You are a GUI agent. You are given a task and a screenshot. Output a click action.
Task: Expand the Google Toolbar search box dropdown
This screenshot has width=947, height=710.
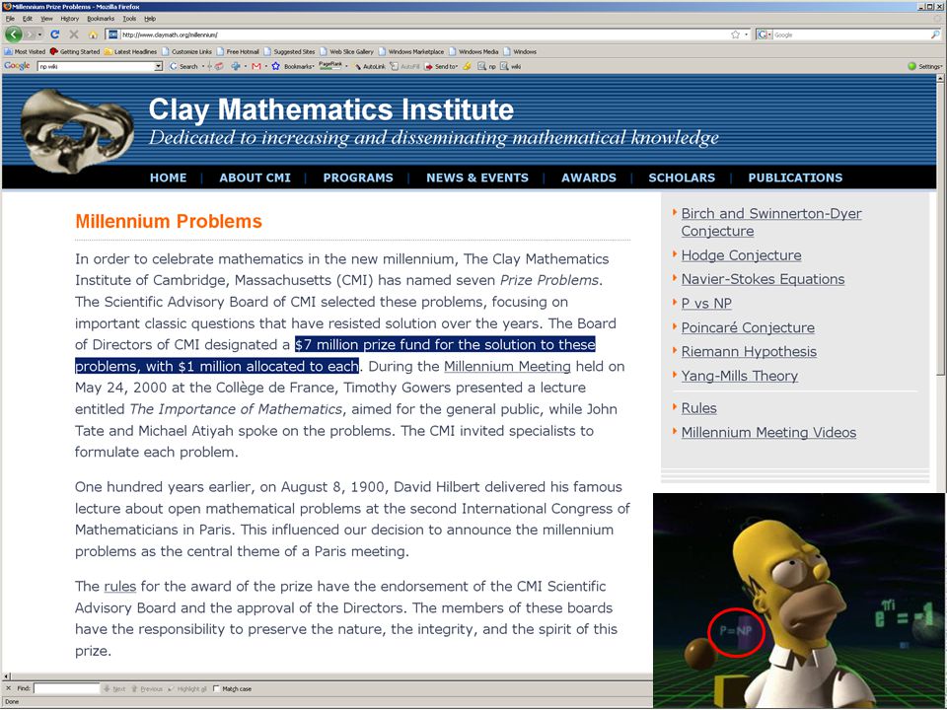(x=158, y=66)
